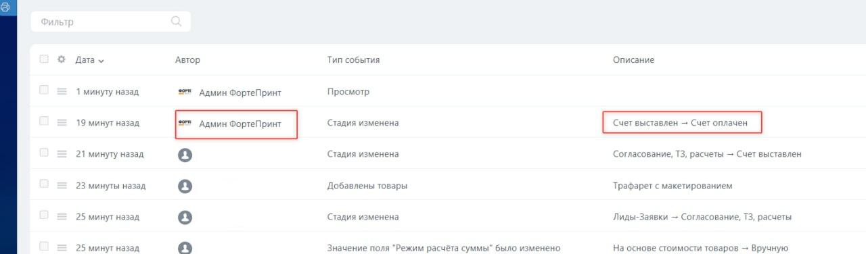Open row menu for 'Режим расчёта суммы' row
This screenshot has width=866, height=254.
(x=62, y=248)
